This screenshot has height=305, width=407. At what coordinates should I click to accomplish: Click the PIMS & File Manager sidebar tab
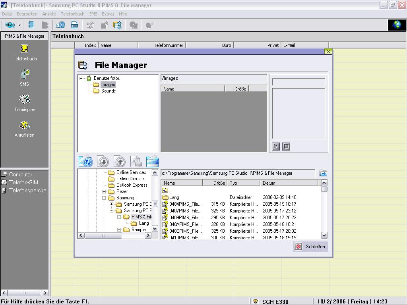[x=24, y=36]
